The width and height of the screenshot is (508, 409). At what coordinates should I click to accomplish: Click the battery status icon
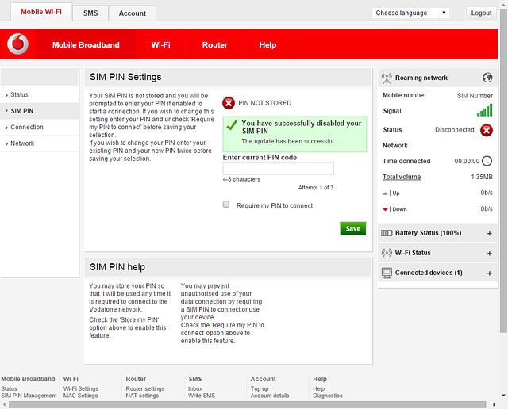point(387,233)
